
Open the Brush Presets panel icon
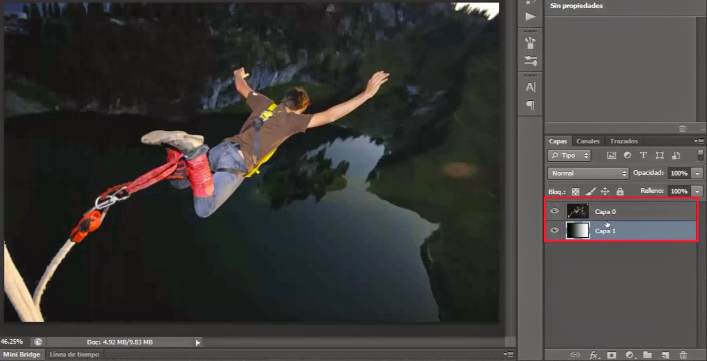click(x=530, y=43)
